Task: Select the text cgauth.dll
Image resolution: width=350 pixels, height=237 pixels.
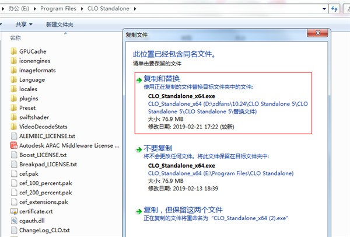Action: (x=32, y=221)
